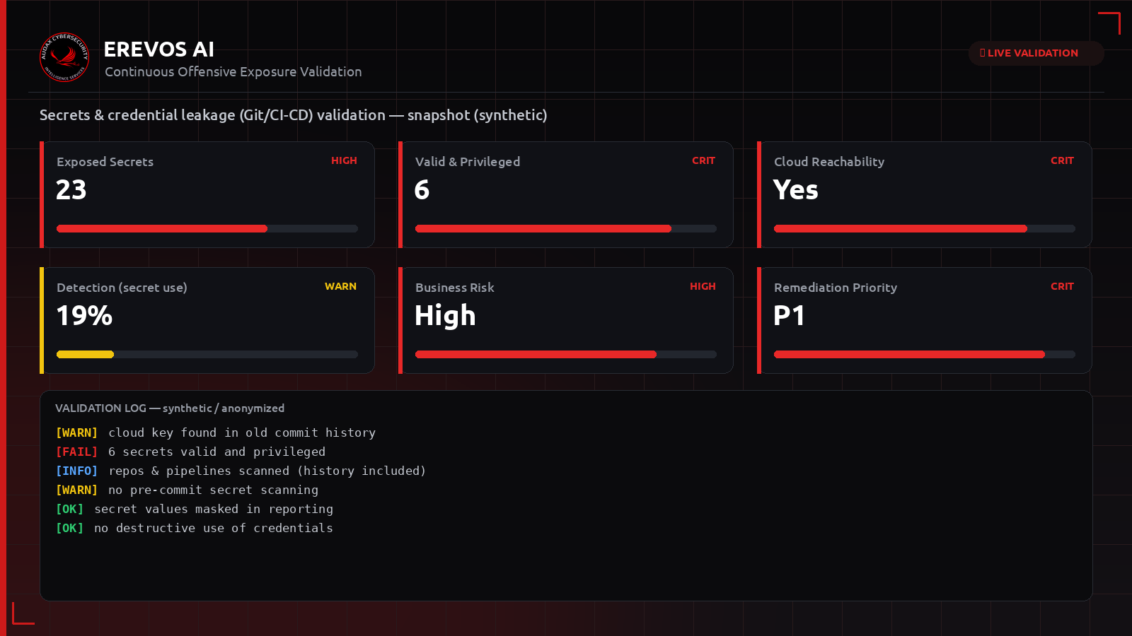
Task: Click the Business Risk progress bar
Action: click(x=566, y=355)
